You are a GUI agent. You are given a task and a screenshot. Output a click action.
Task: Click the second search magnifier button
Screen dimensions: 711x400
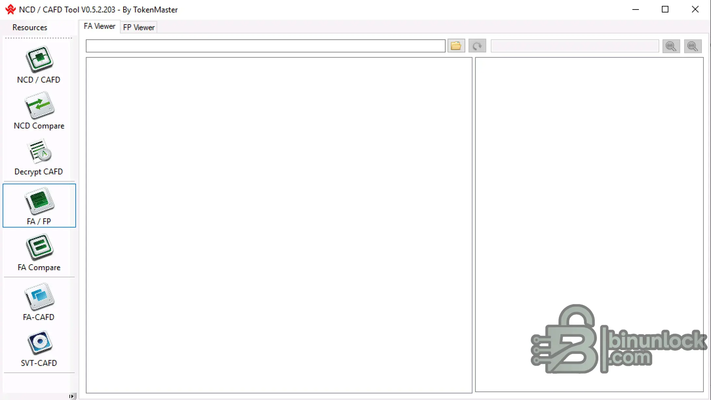coord(693,46)
